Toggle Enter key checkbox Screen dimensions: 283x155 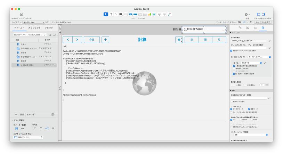coord(252,120)
